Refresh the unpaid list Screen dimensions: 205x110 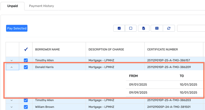169,28
